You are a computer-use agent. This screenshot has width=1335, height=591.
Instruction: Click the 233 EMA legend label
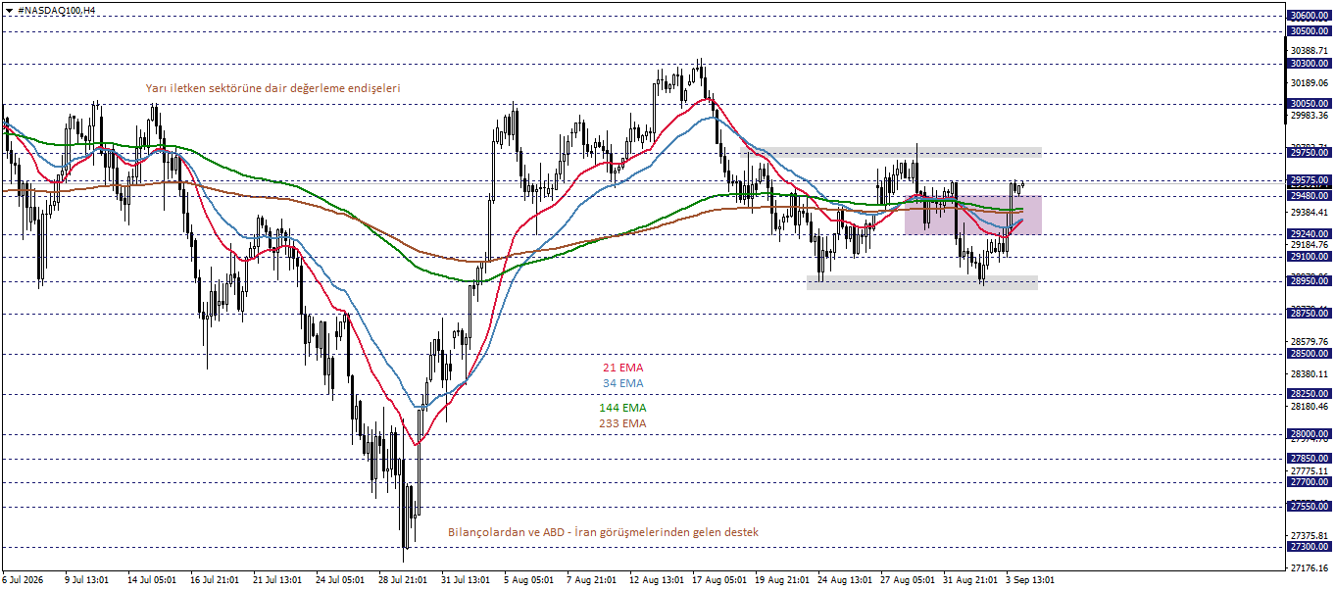623,423
